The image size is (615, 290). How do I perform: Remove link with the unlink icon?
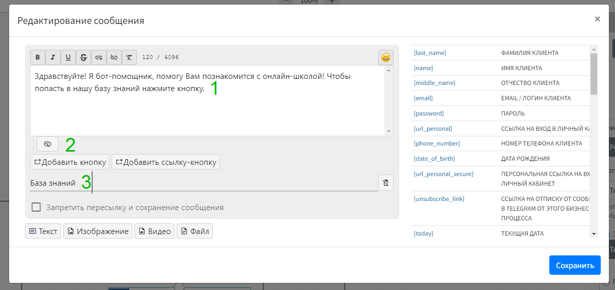[x=114, y=57]
